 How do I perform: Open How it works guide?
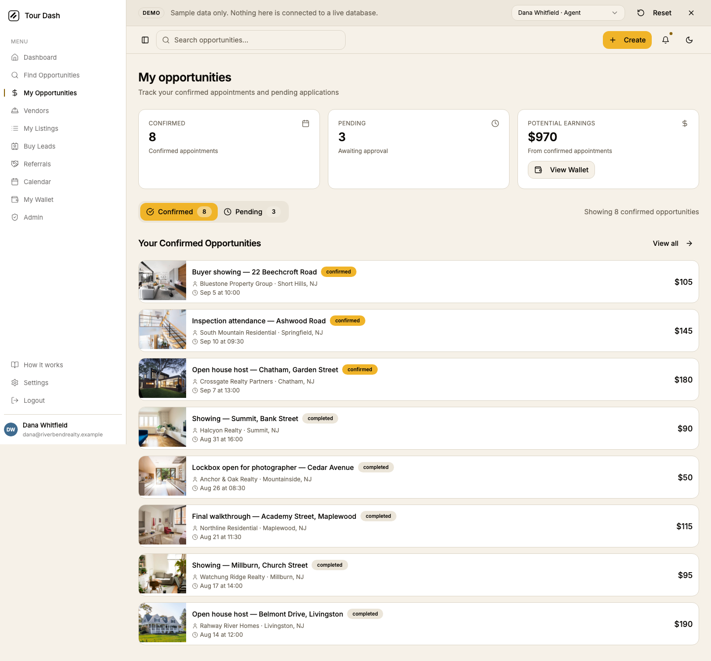click(63, 365)
